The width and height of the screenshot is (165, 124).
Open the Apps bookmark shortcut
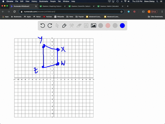pyautogui.click(x=5, y=17)
